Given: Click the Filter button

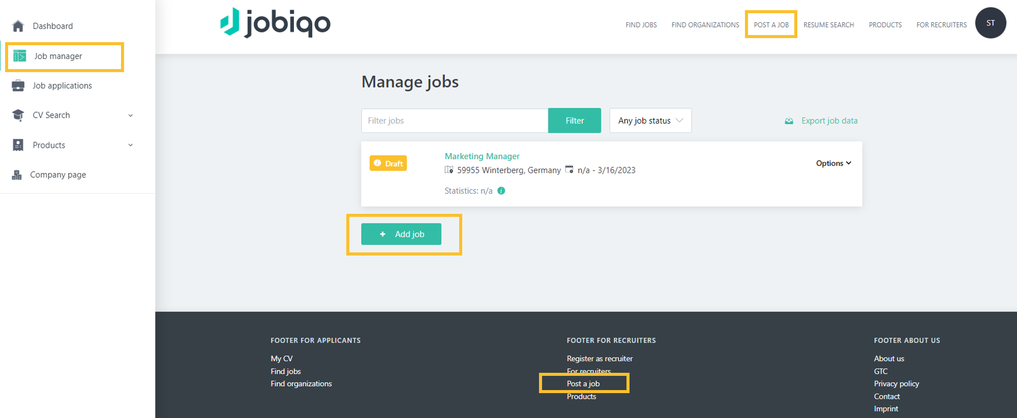Looking at the screenshot, I should [575, 120].
